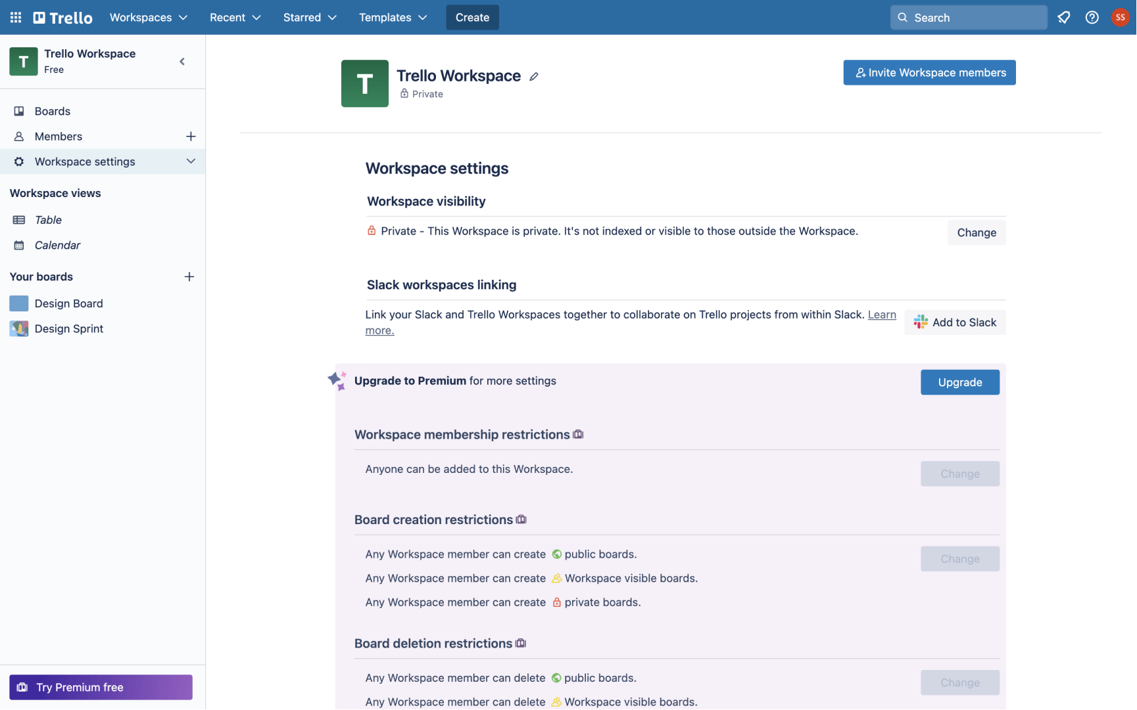Click the pencil icon to edit Workspace name
Screen dimensions: 1137x710
[534, 77]
